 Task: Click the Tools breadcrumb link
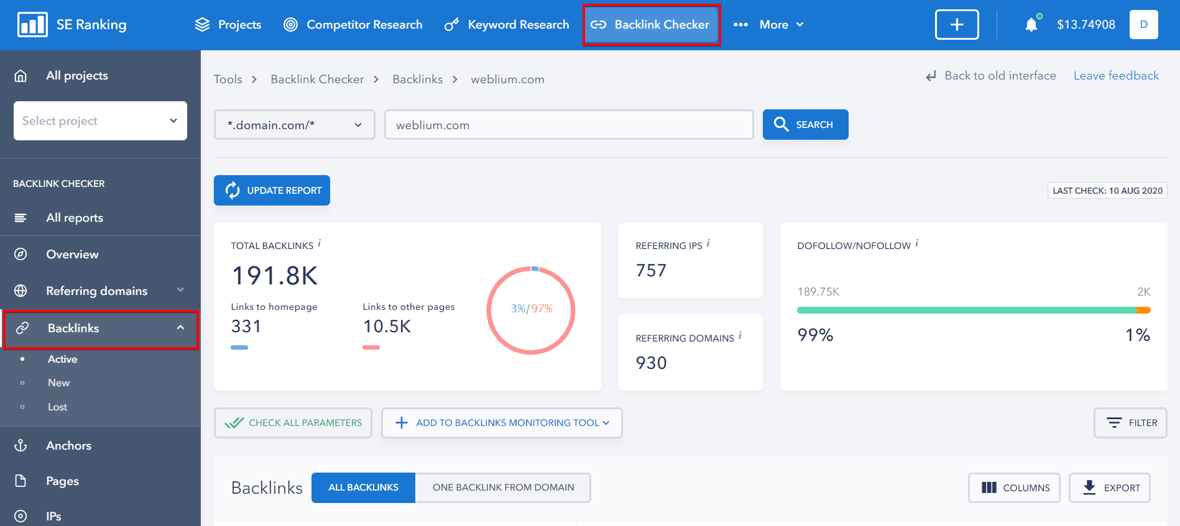[x=228, y=79]
